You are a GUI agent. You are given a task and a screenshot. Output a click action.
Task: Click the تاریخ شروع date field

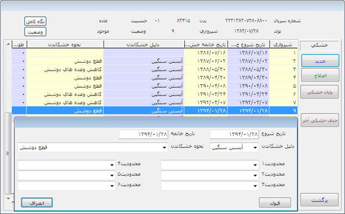coord(234,134)
